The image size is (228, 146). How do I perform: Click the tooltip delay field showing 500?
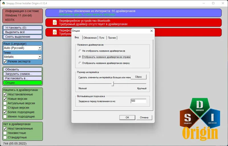click(x=139, y=101)
